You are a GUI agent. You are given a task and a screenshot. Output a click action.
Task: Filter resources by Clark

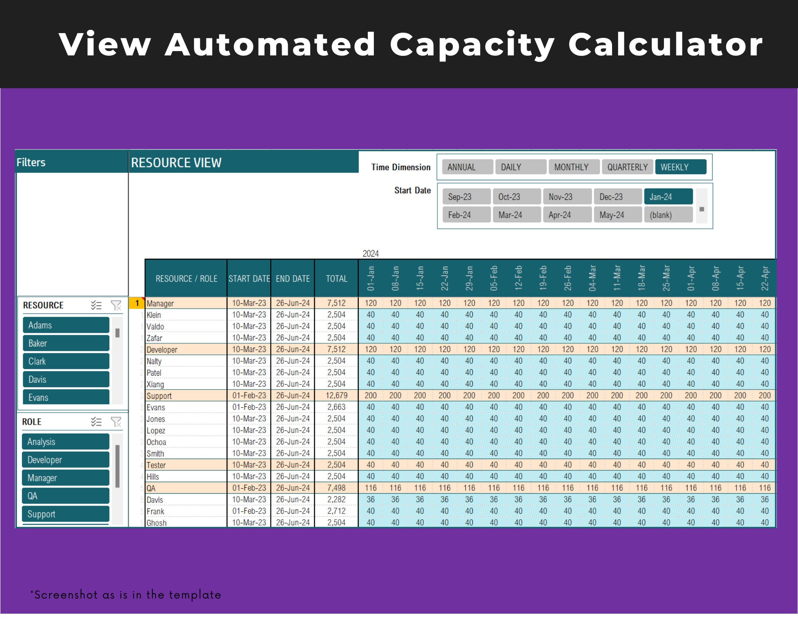(x=66, y=362)
